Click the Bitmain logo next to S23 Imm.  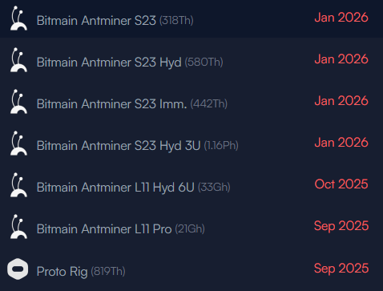click(x=18, y=102)
